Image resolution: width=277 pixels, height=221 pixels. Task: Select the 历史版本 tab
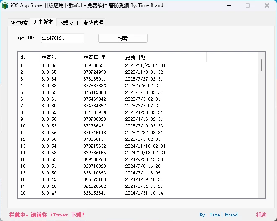pyautogui.click(x=43, y=22)
